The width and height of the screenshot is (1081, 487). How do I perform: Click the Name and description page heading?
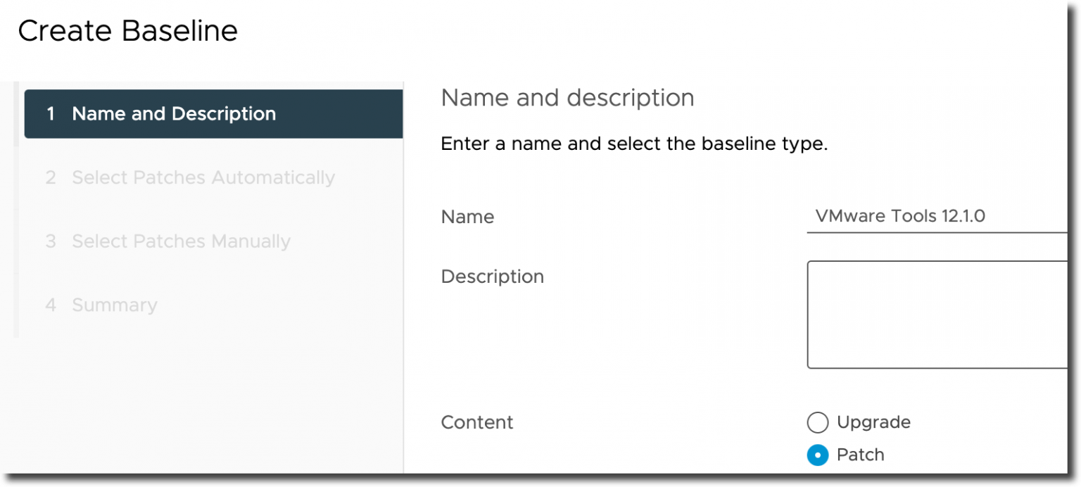point(567,98)
